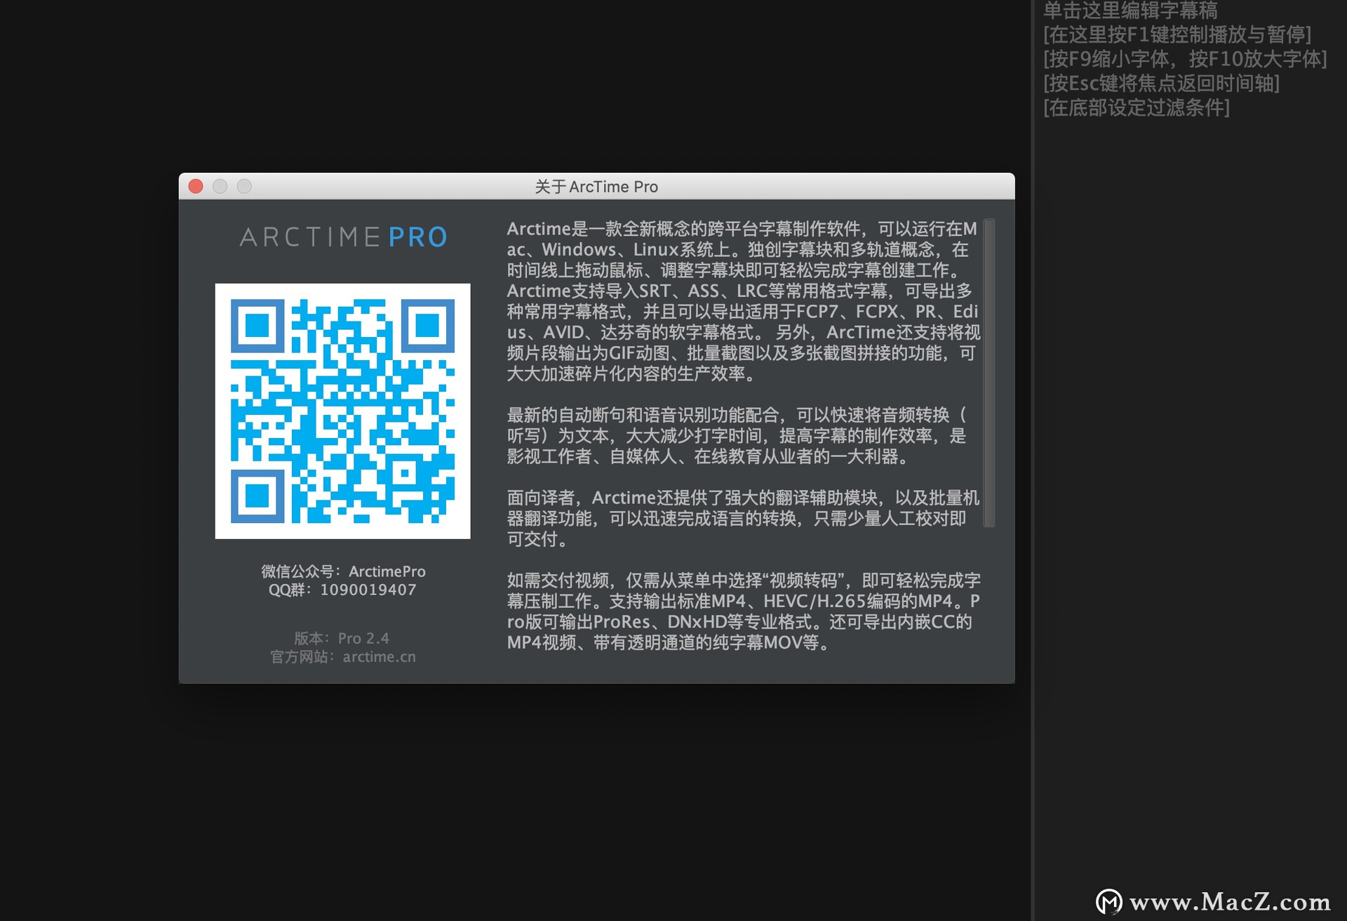Viewport: 1347px width, 921px height.
Task: Click the 在这里按F1键控制播放与暂停 hint line
Action: pyautogui.click(x=1177, y=34)
